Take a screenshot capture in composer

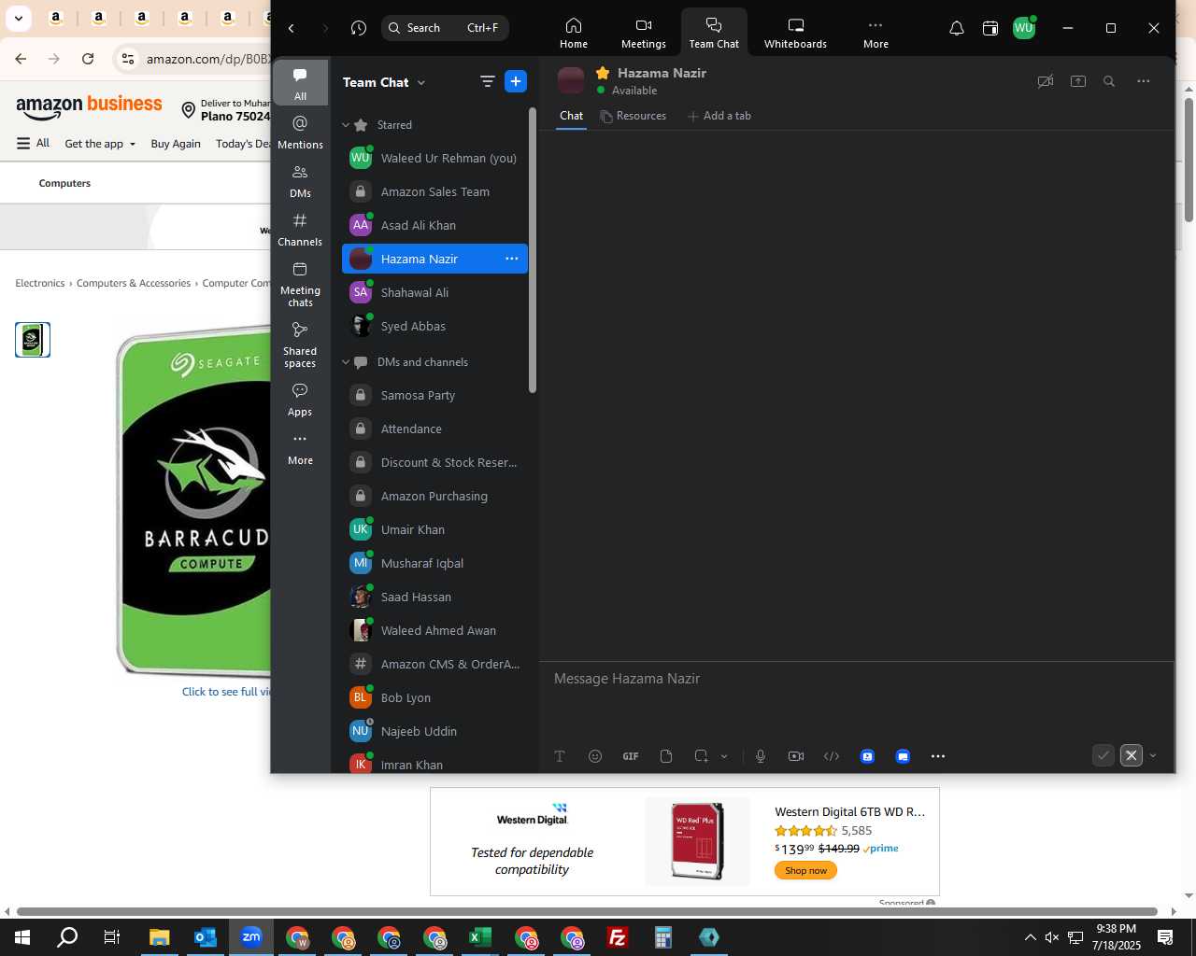(701, 756)
